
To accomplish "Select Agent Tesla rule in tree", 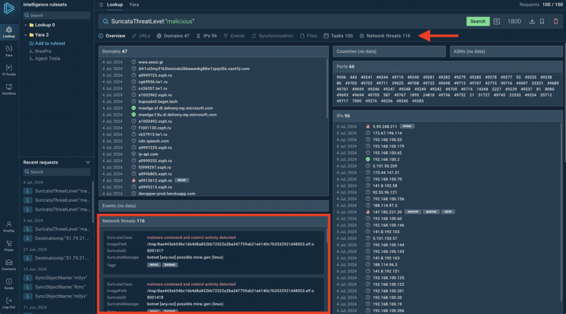I will point(49,59).
